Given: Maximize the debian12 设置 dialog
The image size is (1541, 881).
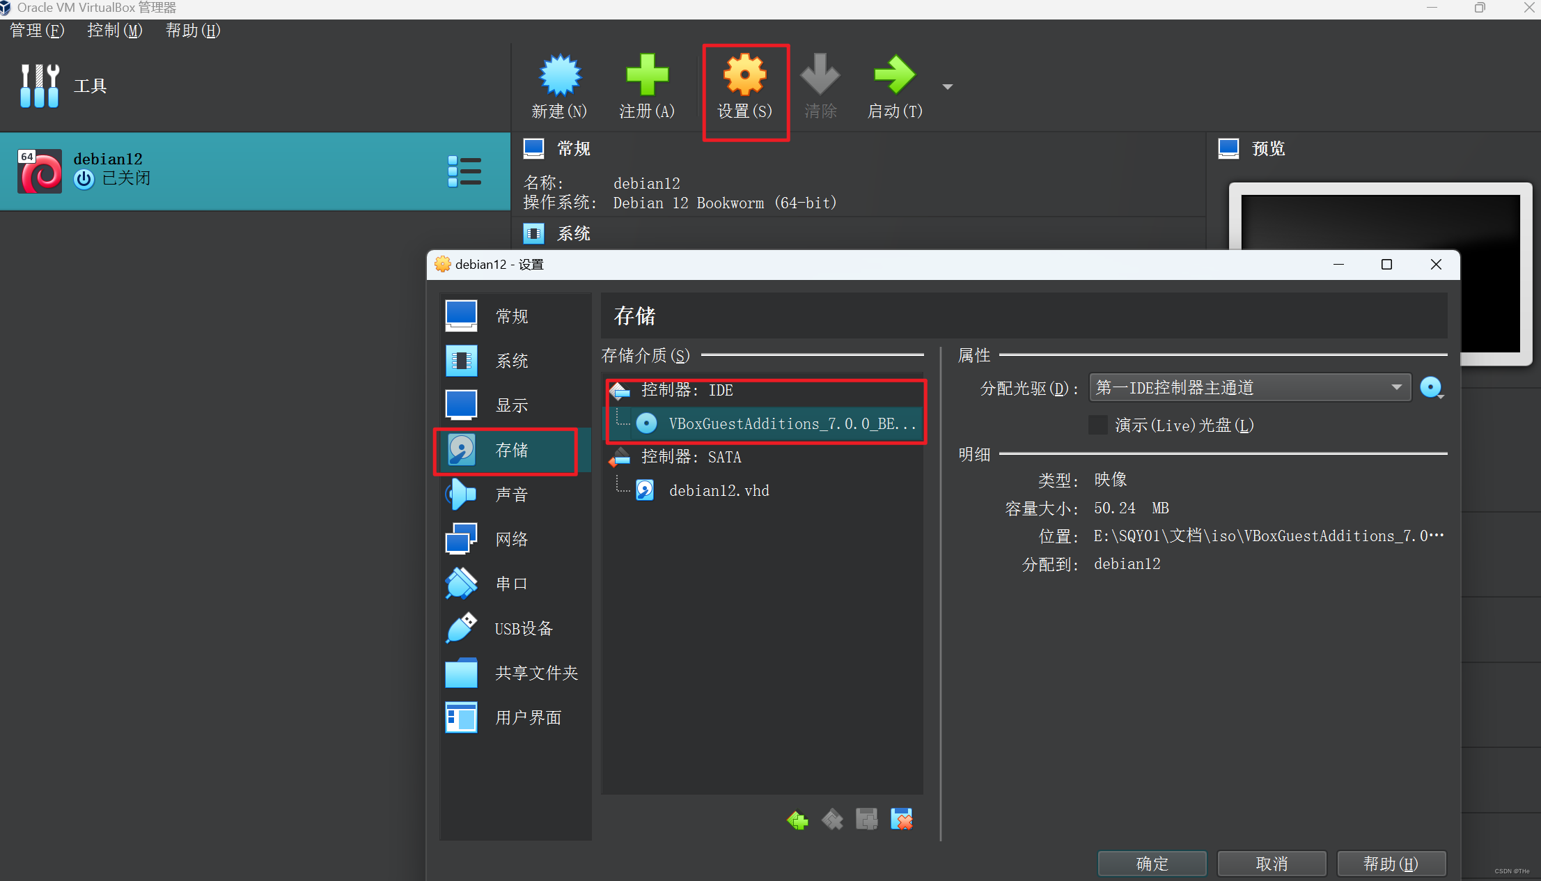Looking at the screenshot, I should (x=1386, y=265).
